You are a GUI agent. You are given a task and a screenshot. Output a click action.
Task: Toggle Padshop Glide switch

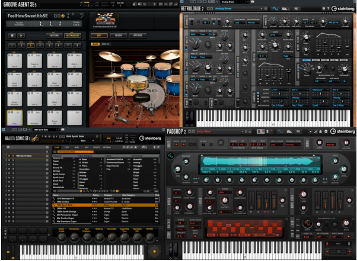[x=203, y=144]
